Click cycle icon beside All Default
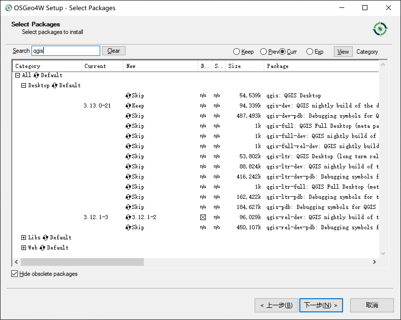Viewport: 401px width, 320px height. pos(36,75)
